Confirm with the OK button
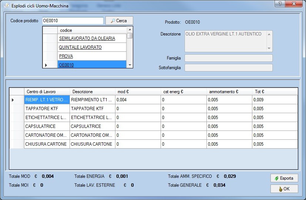306x200 pixels. tap(284, 189)
